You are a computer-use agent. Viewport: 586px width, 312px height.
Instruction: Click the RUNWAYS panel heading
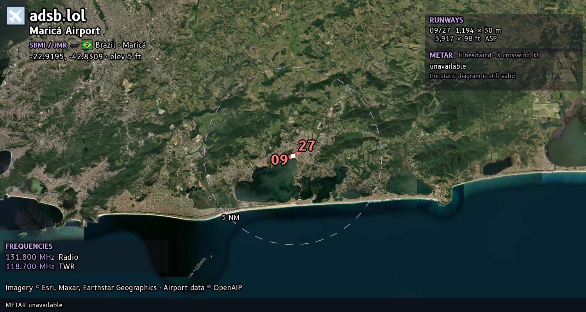tap(446, 20)
